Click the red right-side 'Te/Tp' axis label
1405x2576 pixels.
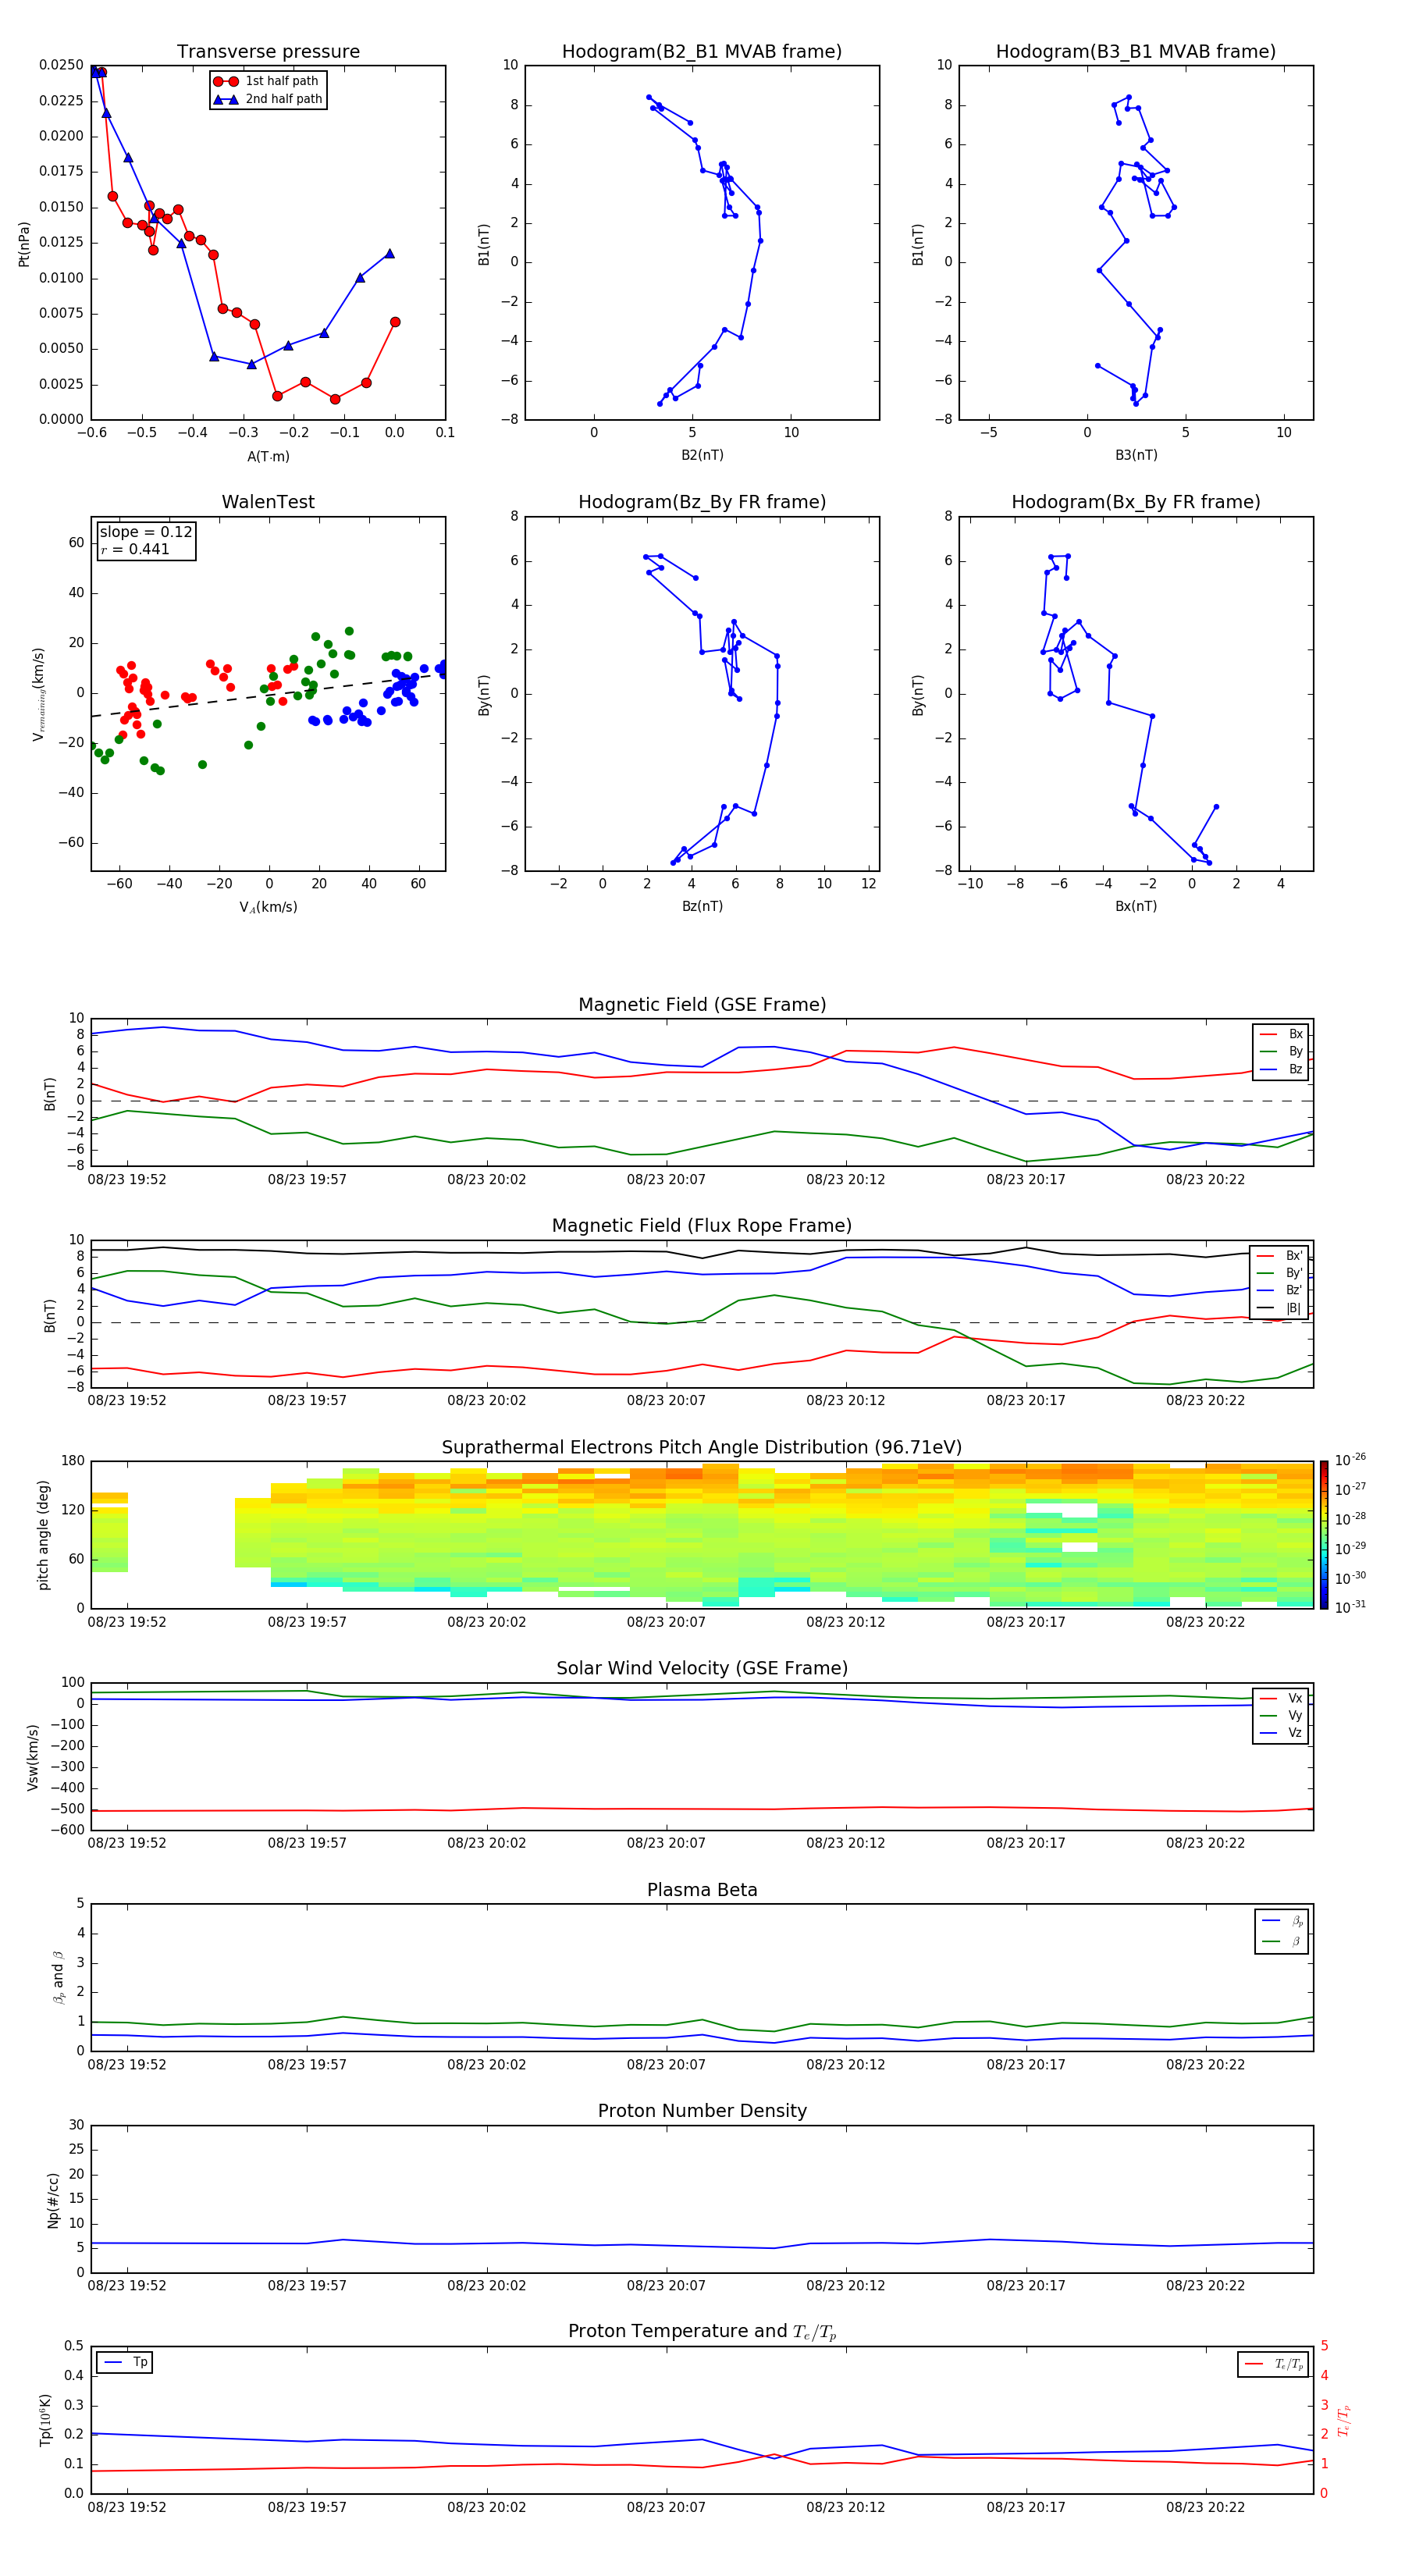pyautogui.click(x=1344, y=2420)
